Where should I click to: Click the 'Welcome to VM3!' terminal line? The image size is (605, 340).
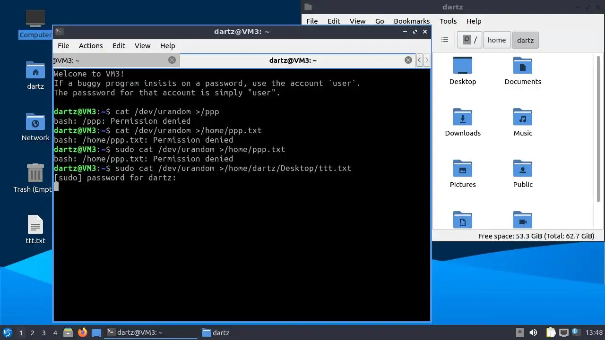[89, 74]
